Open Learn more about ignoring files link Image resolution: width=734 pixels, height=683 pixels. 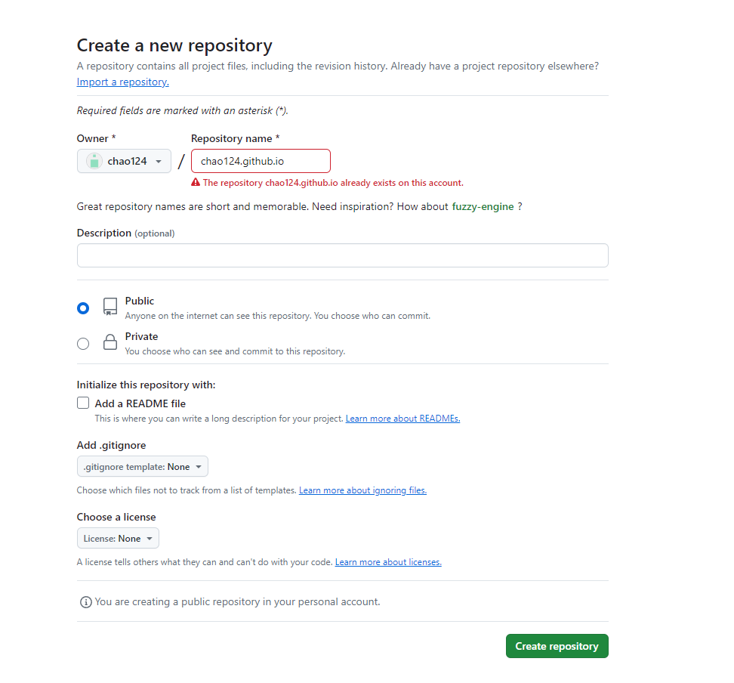362,490
